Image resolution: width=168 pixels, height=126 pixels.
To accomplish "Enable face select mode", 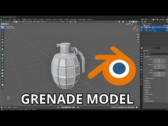I will 17,22.
